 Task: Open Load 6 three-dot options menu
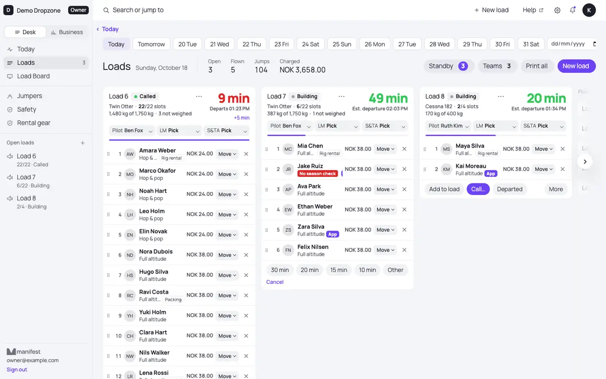pyautogui.click(x=199, y=96)
